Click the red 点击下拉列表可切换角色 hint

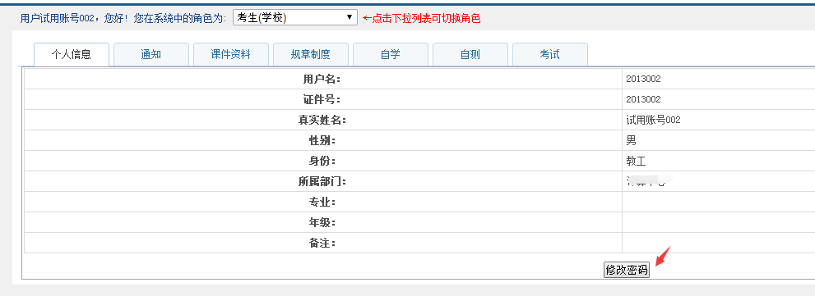tap(422, 19)
